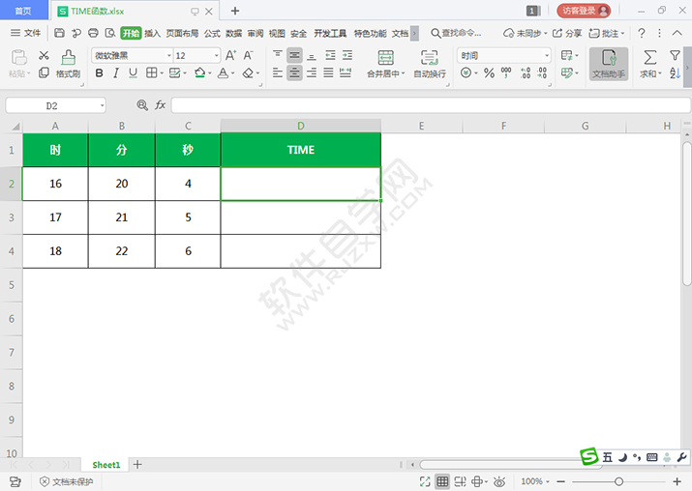Open the number format dropdown showing 时间

click(x=547, y=55)
